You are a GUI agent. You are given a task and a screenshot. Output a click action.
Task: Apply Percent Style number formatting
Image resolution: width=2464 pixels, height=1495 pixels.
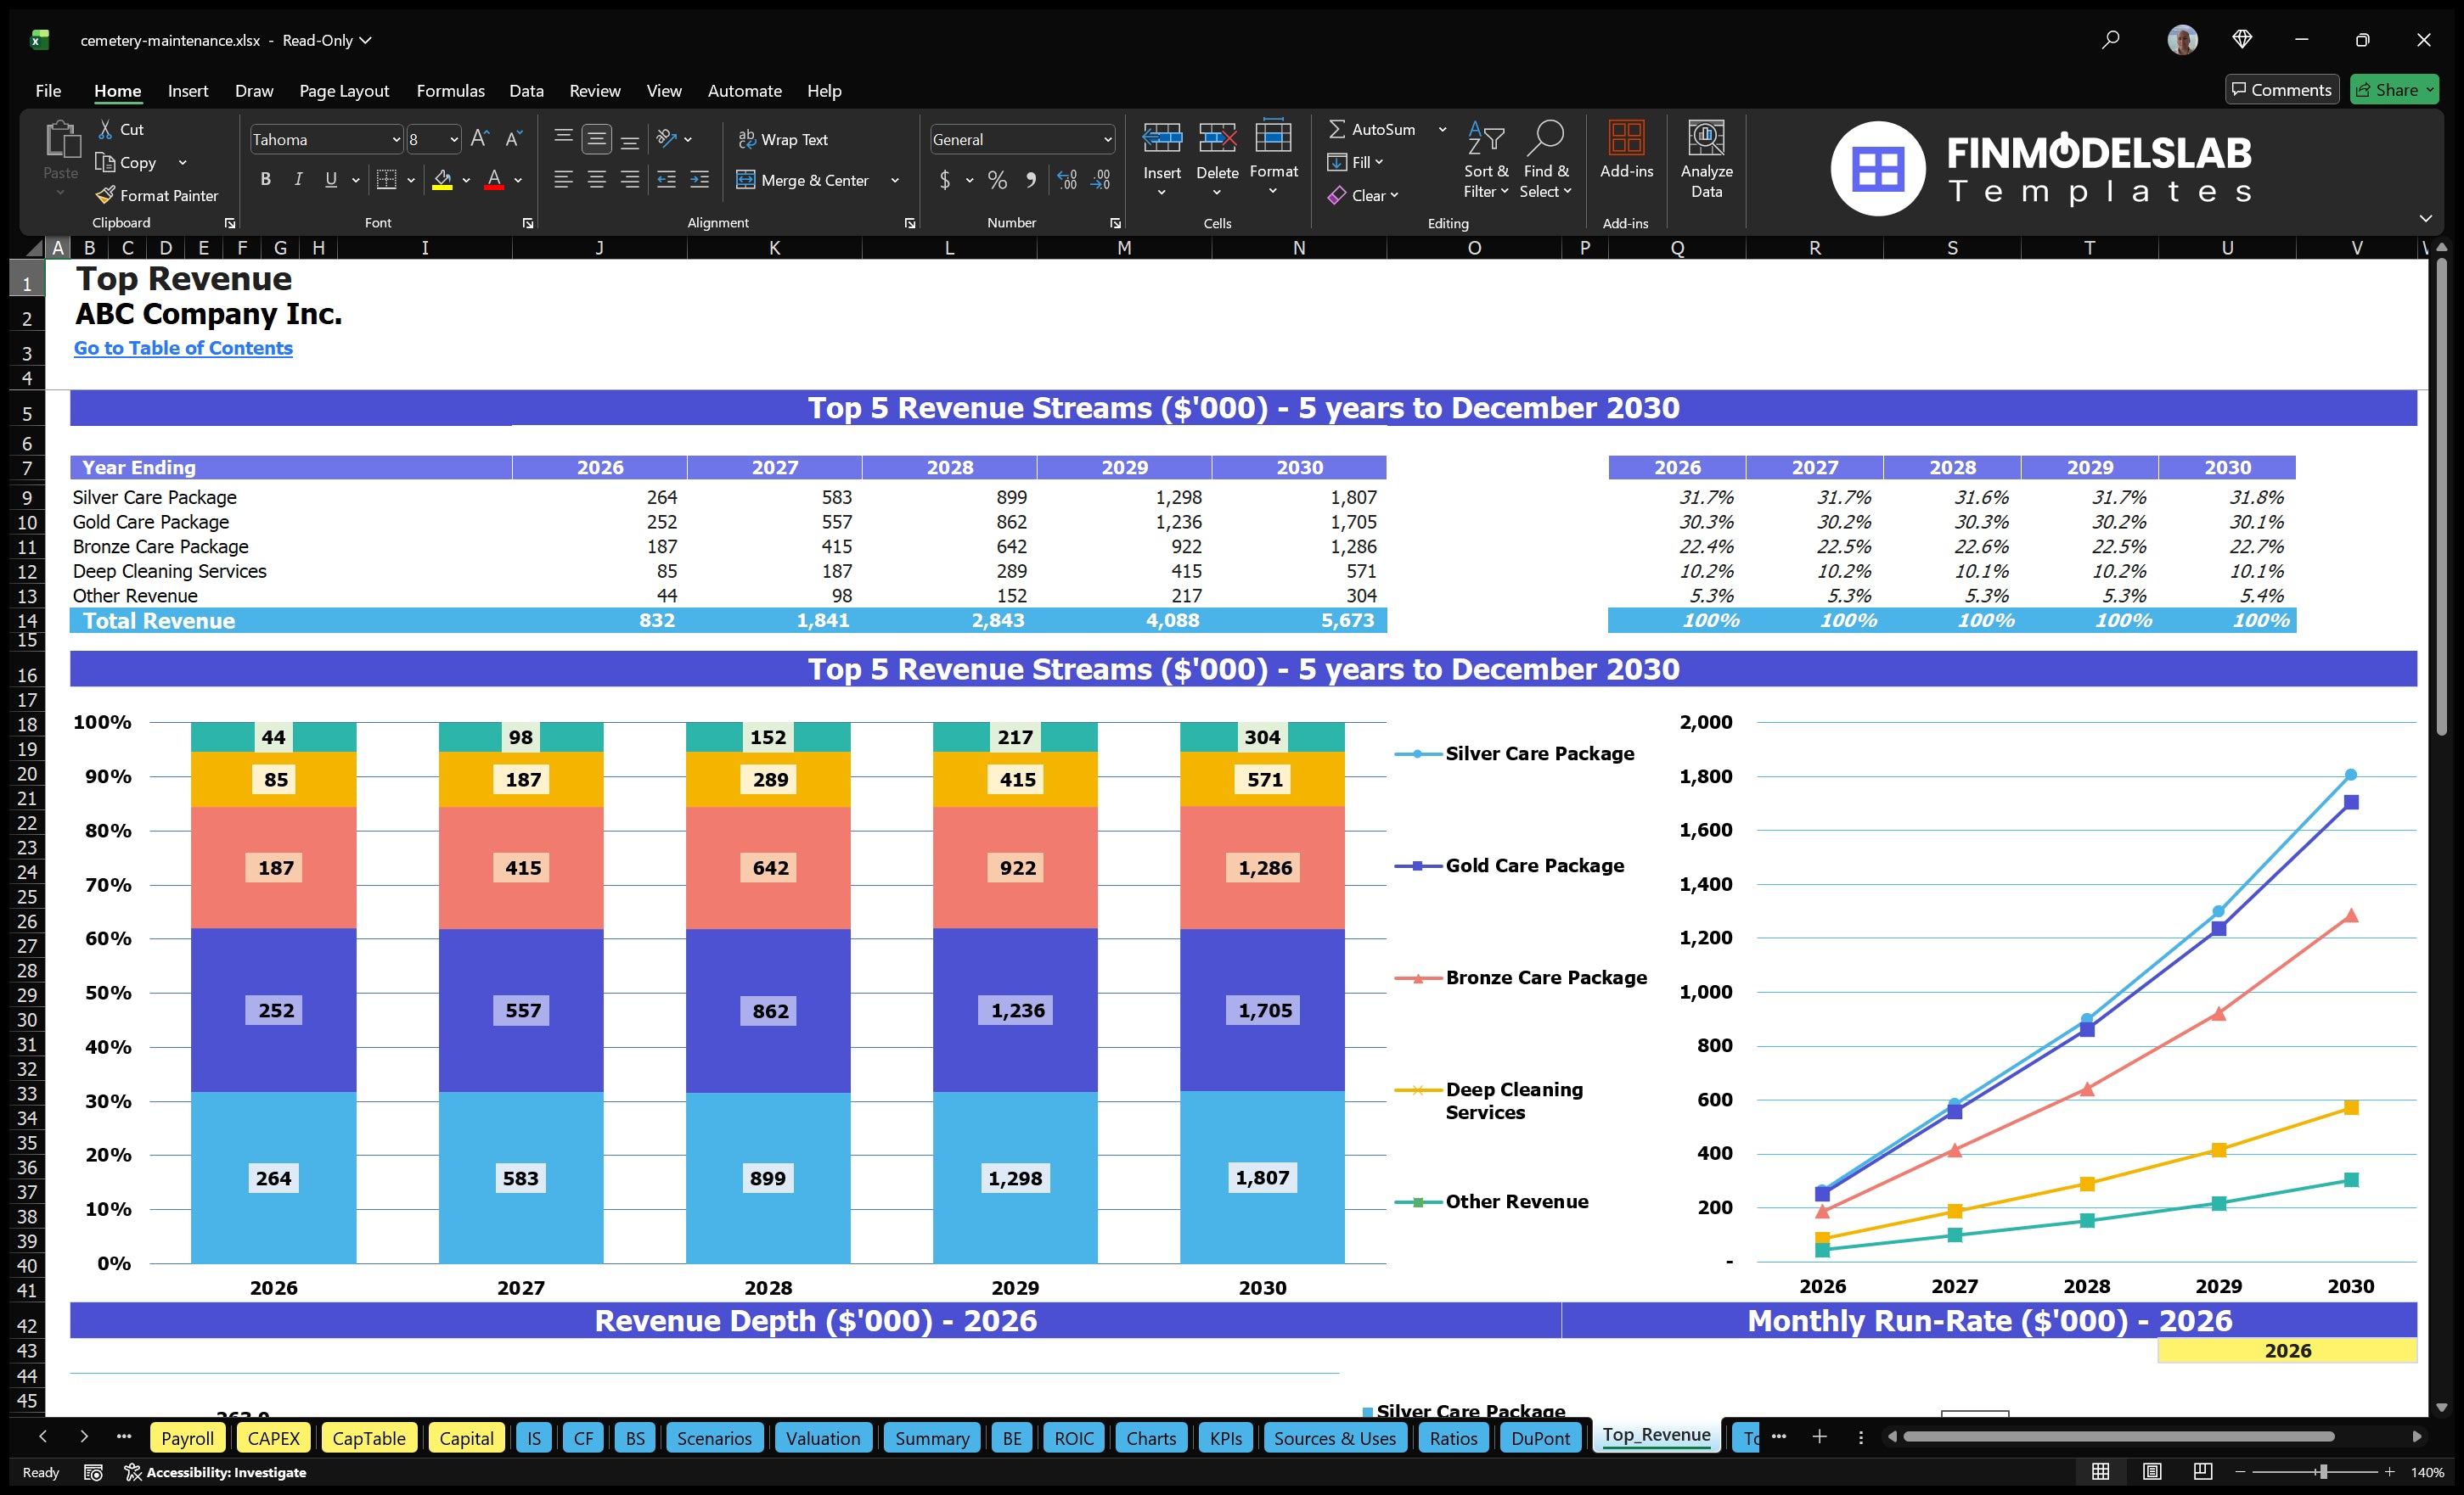tap(997, 181)
